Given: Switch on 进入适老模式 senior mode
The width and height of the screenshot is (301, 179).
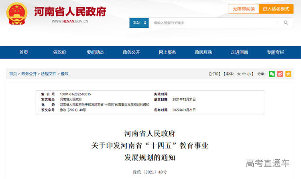Looking at the screenshot, I should 276,9.
